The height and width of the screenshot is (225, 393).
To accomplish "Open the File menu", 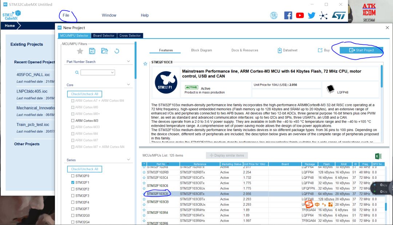I will pos(66,15).
